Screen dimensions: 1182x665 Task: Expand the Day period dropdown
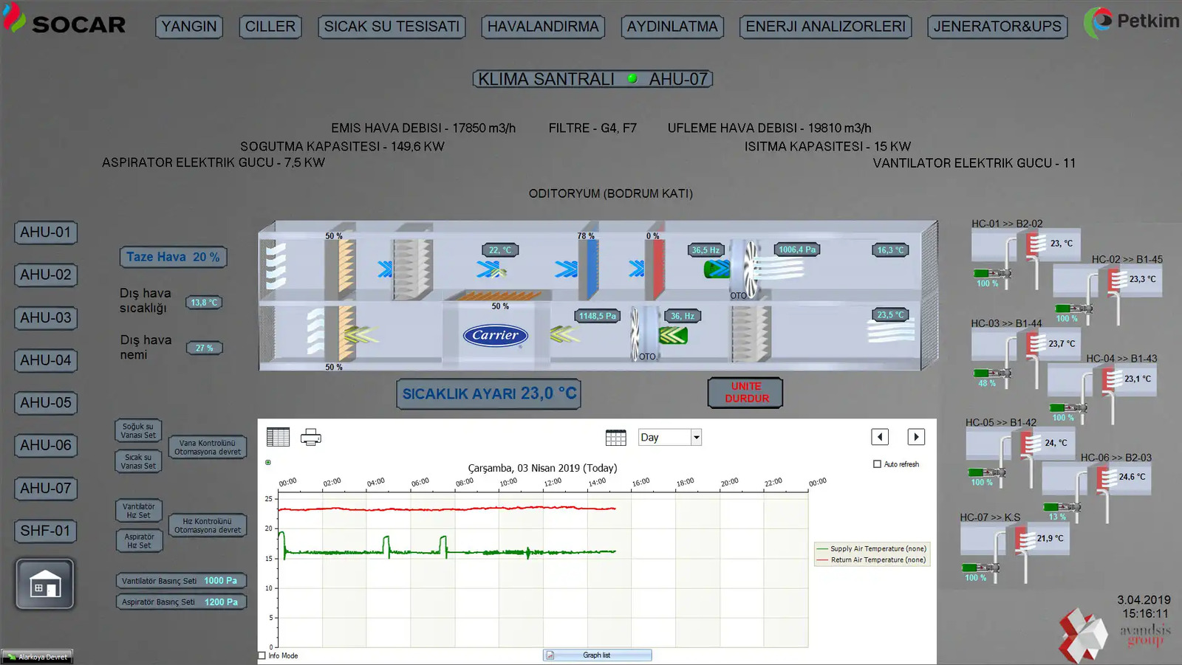[x=696, y=438]
